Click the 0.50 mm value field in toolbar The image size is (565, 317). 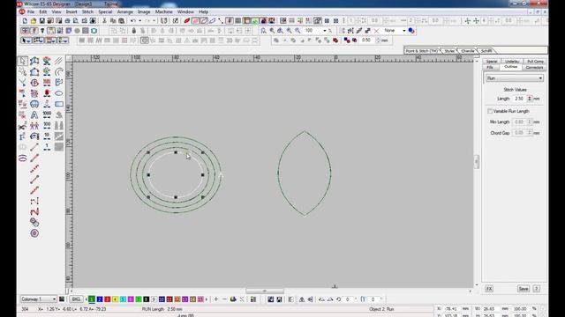367,41
